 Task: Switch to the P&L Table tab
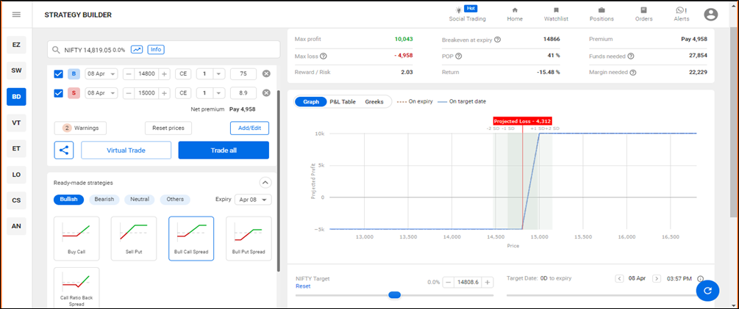343,101
